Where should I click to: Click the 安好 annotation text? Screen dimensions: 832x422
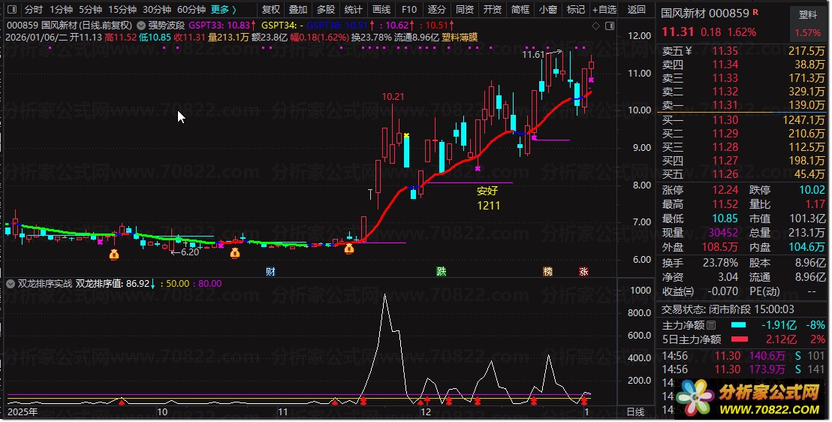[x=487, y=191]
